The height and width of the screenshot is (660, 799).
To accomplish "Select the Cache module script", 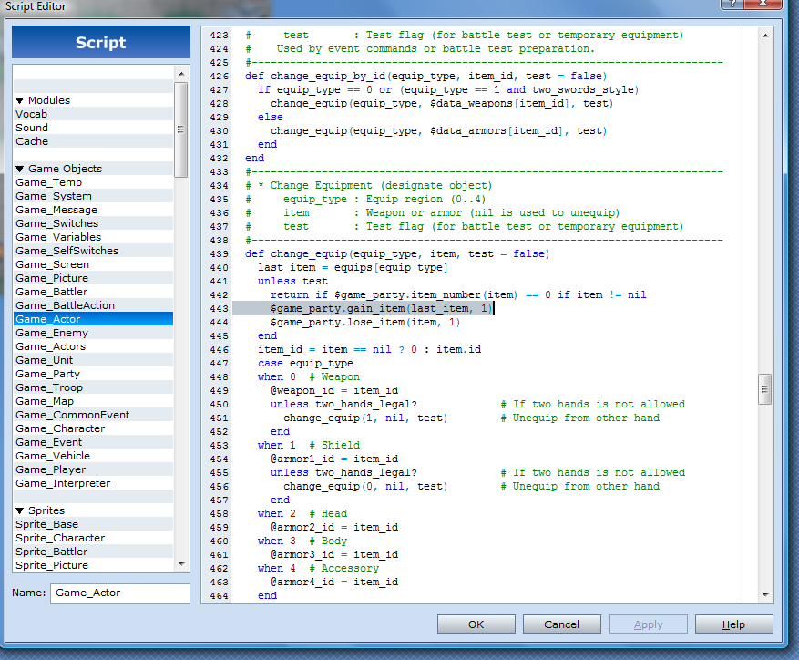I will pyautogui.click(x=32, y=141).
